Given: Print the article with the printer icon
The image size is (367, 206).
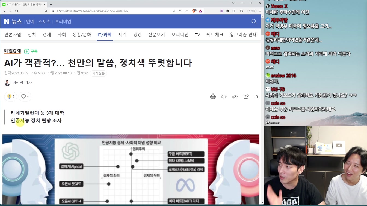Looking at the screenshot, I should pos(256,97).
